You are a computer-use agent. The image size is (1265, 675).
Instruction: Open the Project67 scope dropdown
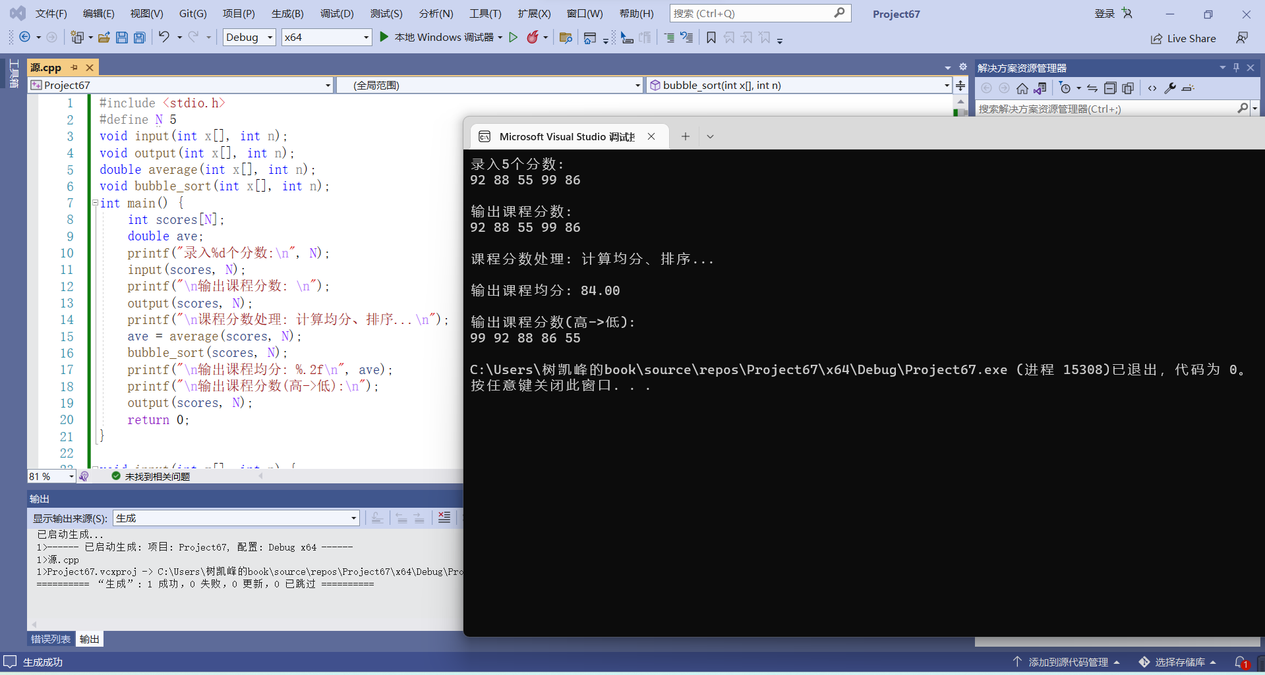point(181,85)
